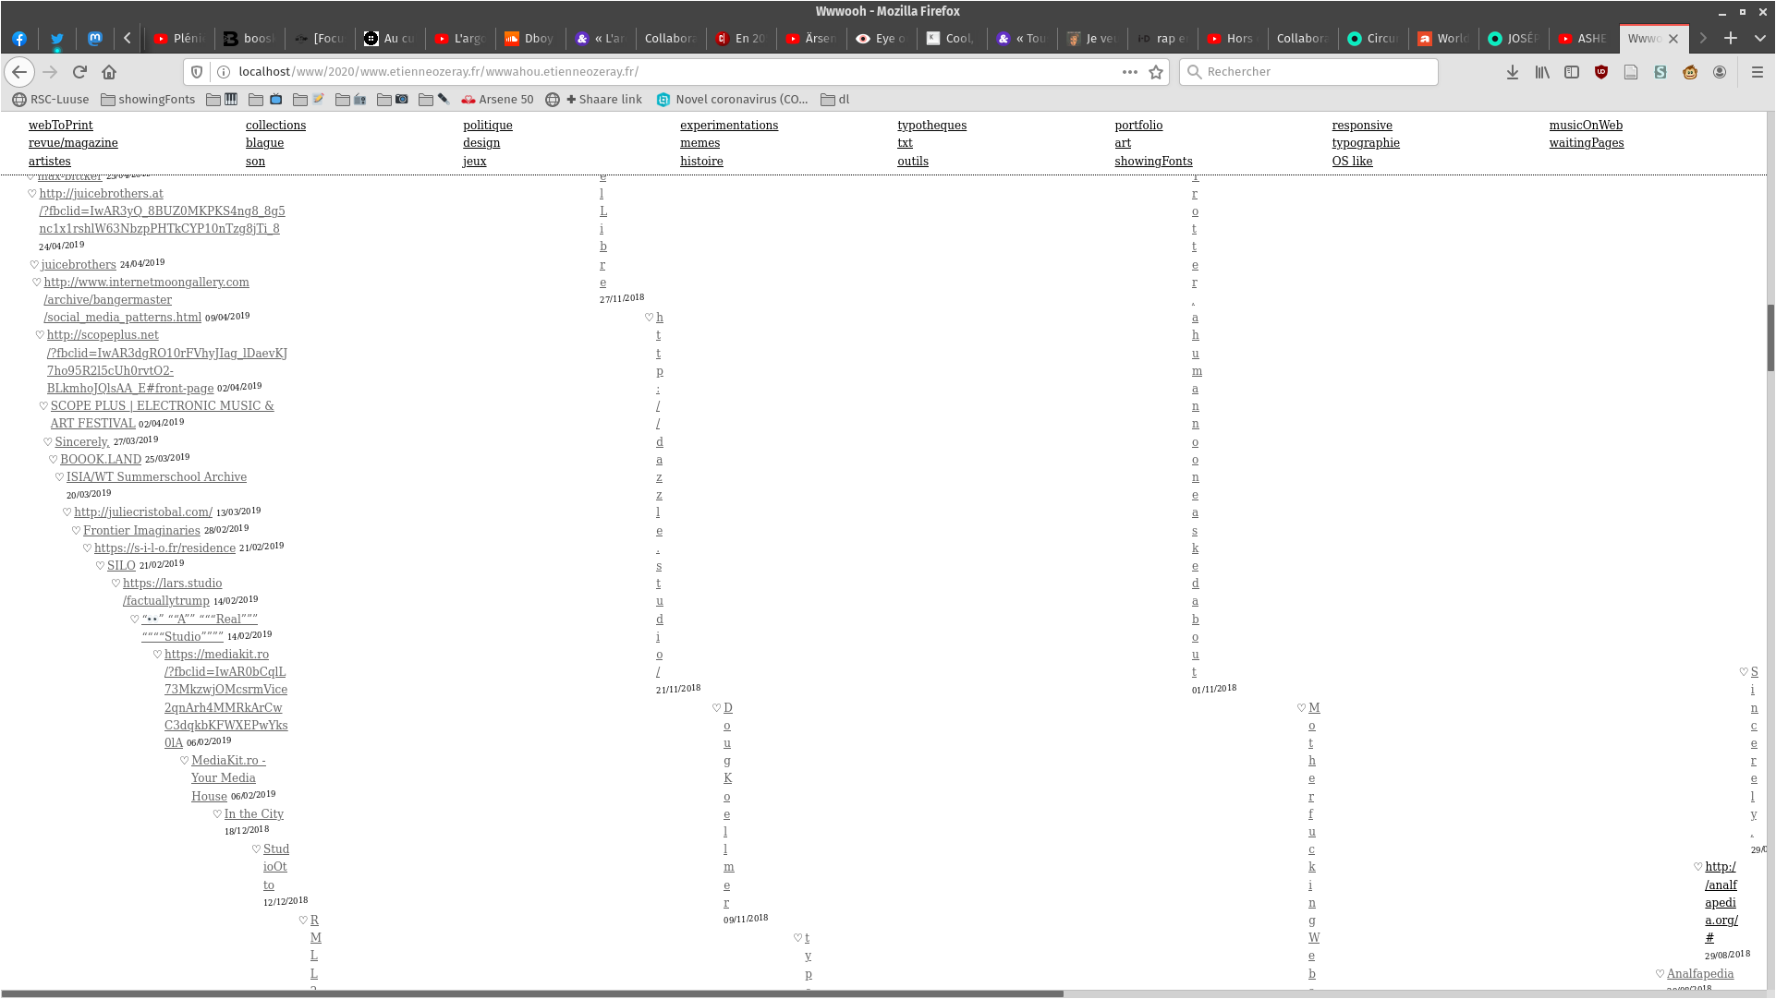Open the Firefox account avatar icon
1776x999 pixels.
[1720, 72]
